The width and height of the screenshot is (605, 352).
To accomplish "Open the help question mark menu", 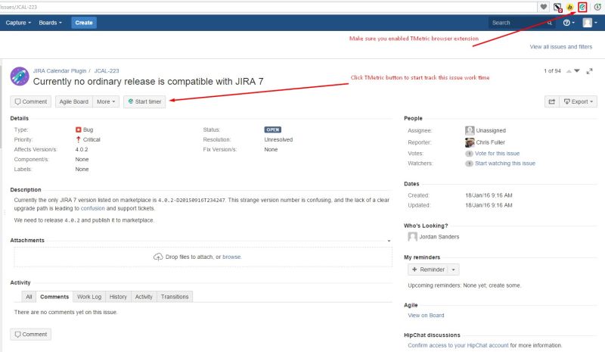I will [x=569, y=23].
